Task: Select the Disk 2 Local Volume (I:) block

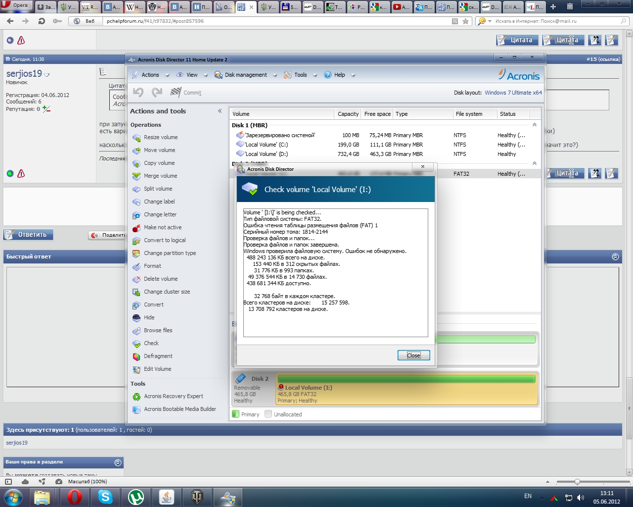Action: click(407, 389)
